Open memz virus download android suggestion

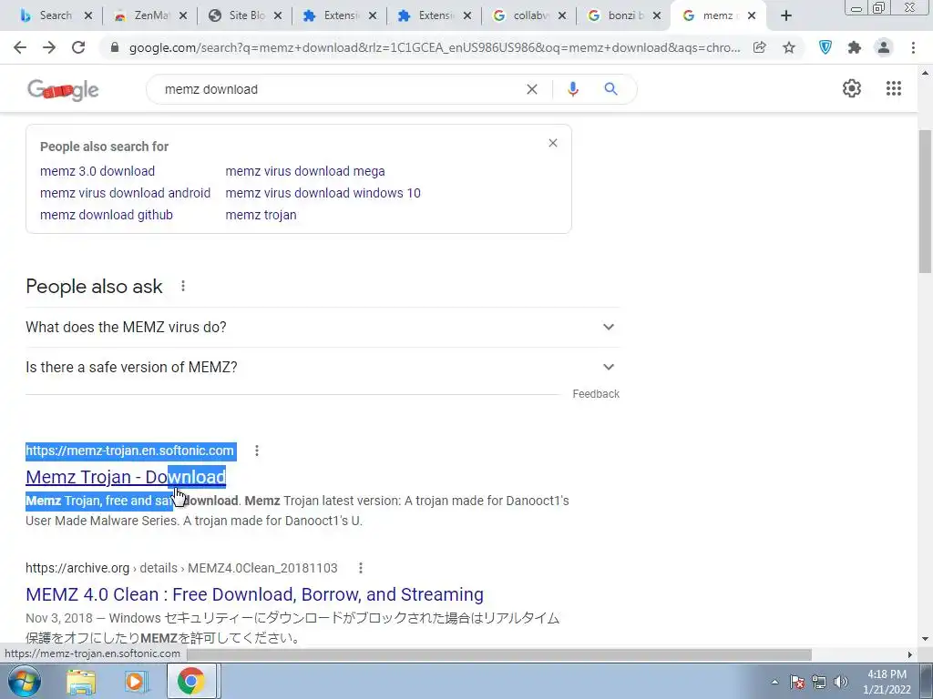point(125,193)
